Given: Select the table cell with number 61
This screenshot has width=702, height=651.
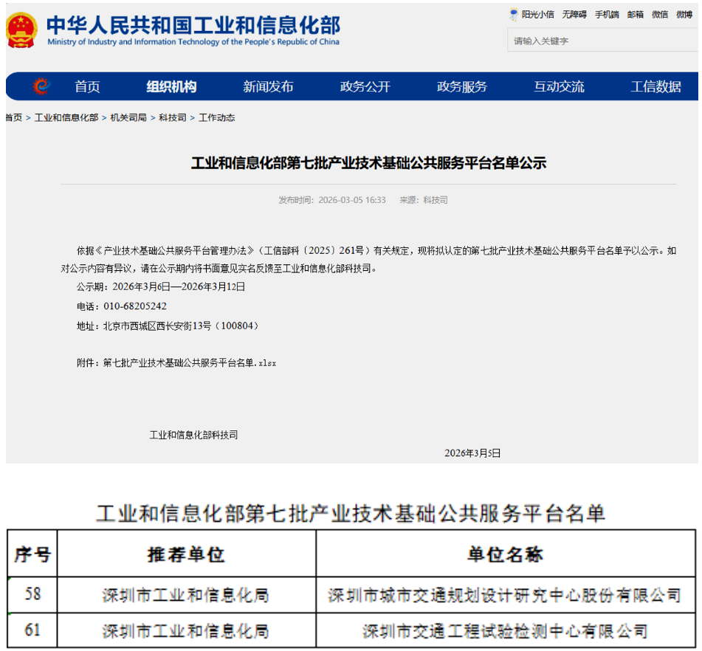Looking at the screenshot, I should [x=32, y=630].
